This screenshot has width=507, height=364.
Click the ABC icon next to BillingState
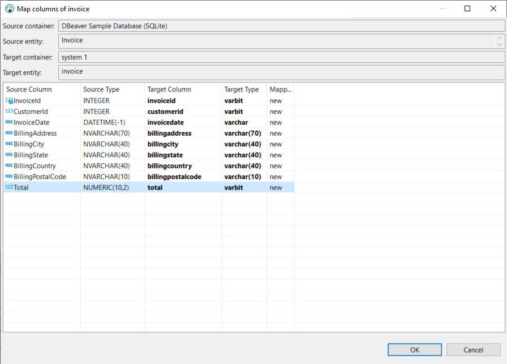click(x=8, y=155)
